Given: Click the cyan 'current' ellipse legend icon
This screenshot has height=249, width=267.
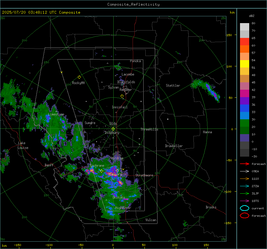Looking at the screenshot, I should point(244,208).
